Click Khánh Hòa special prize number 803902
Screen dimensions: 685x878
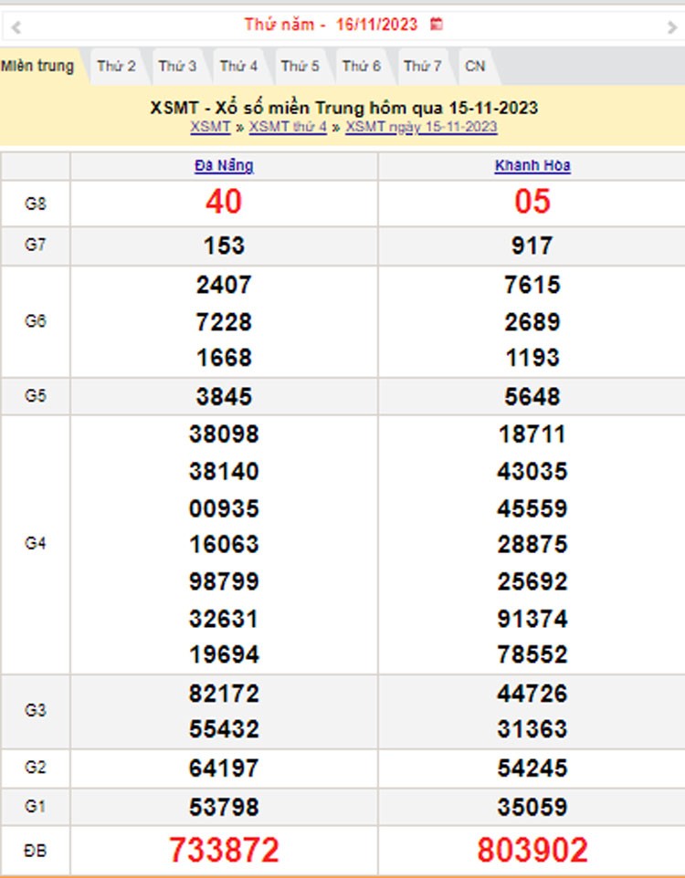pyautogui.click(x=532, y=851)
